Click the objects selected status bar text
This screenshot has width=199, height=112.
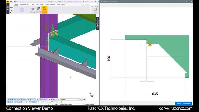(x=88, y=104)
